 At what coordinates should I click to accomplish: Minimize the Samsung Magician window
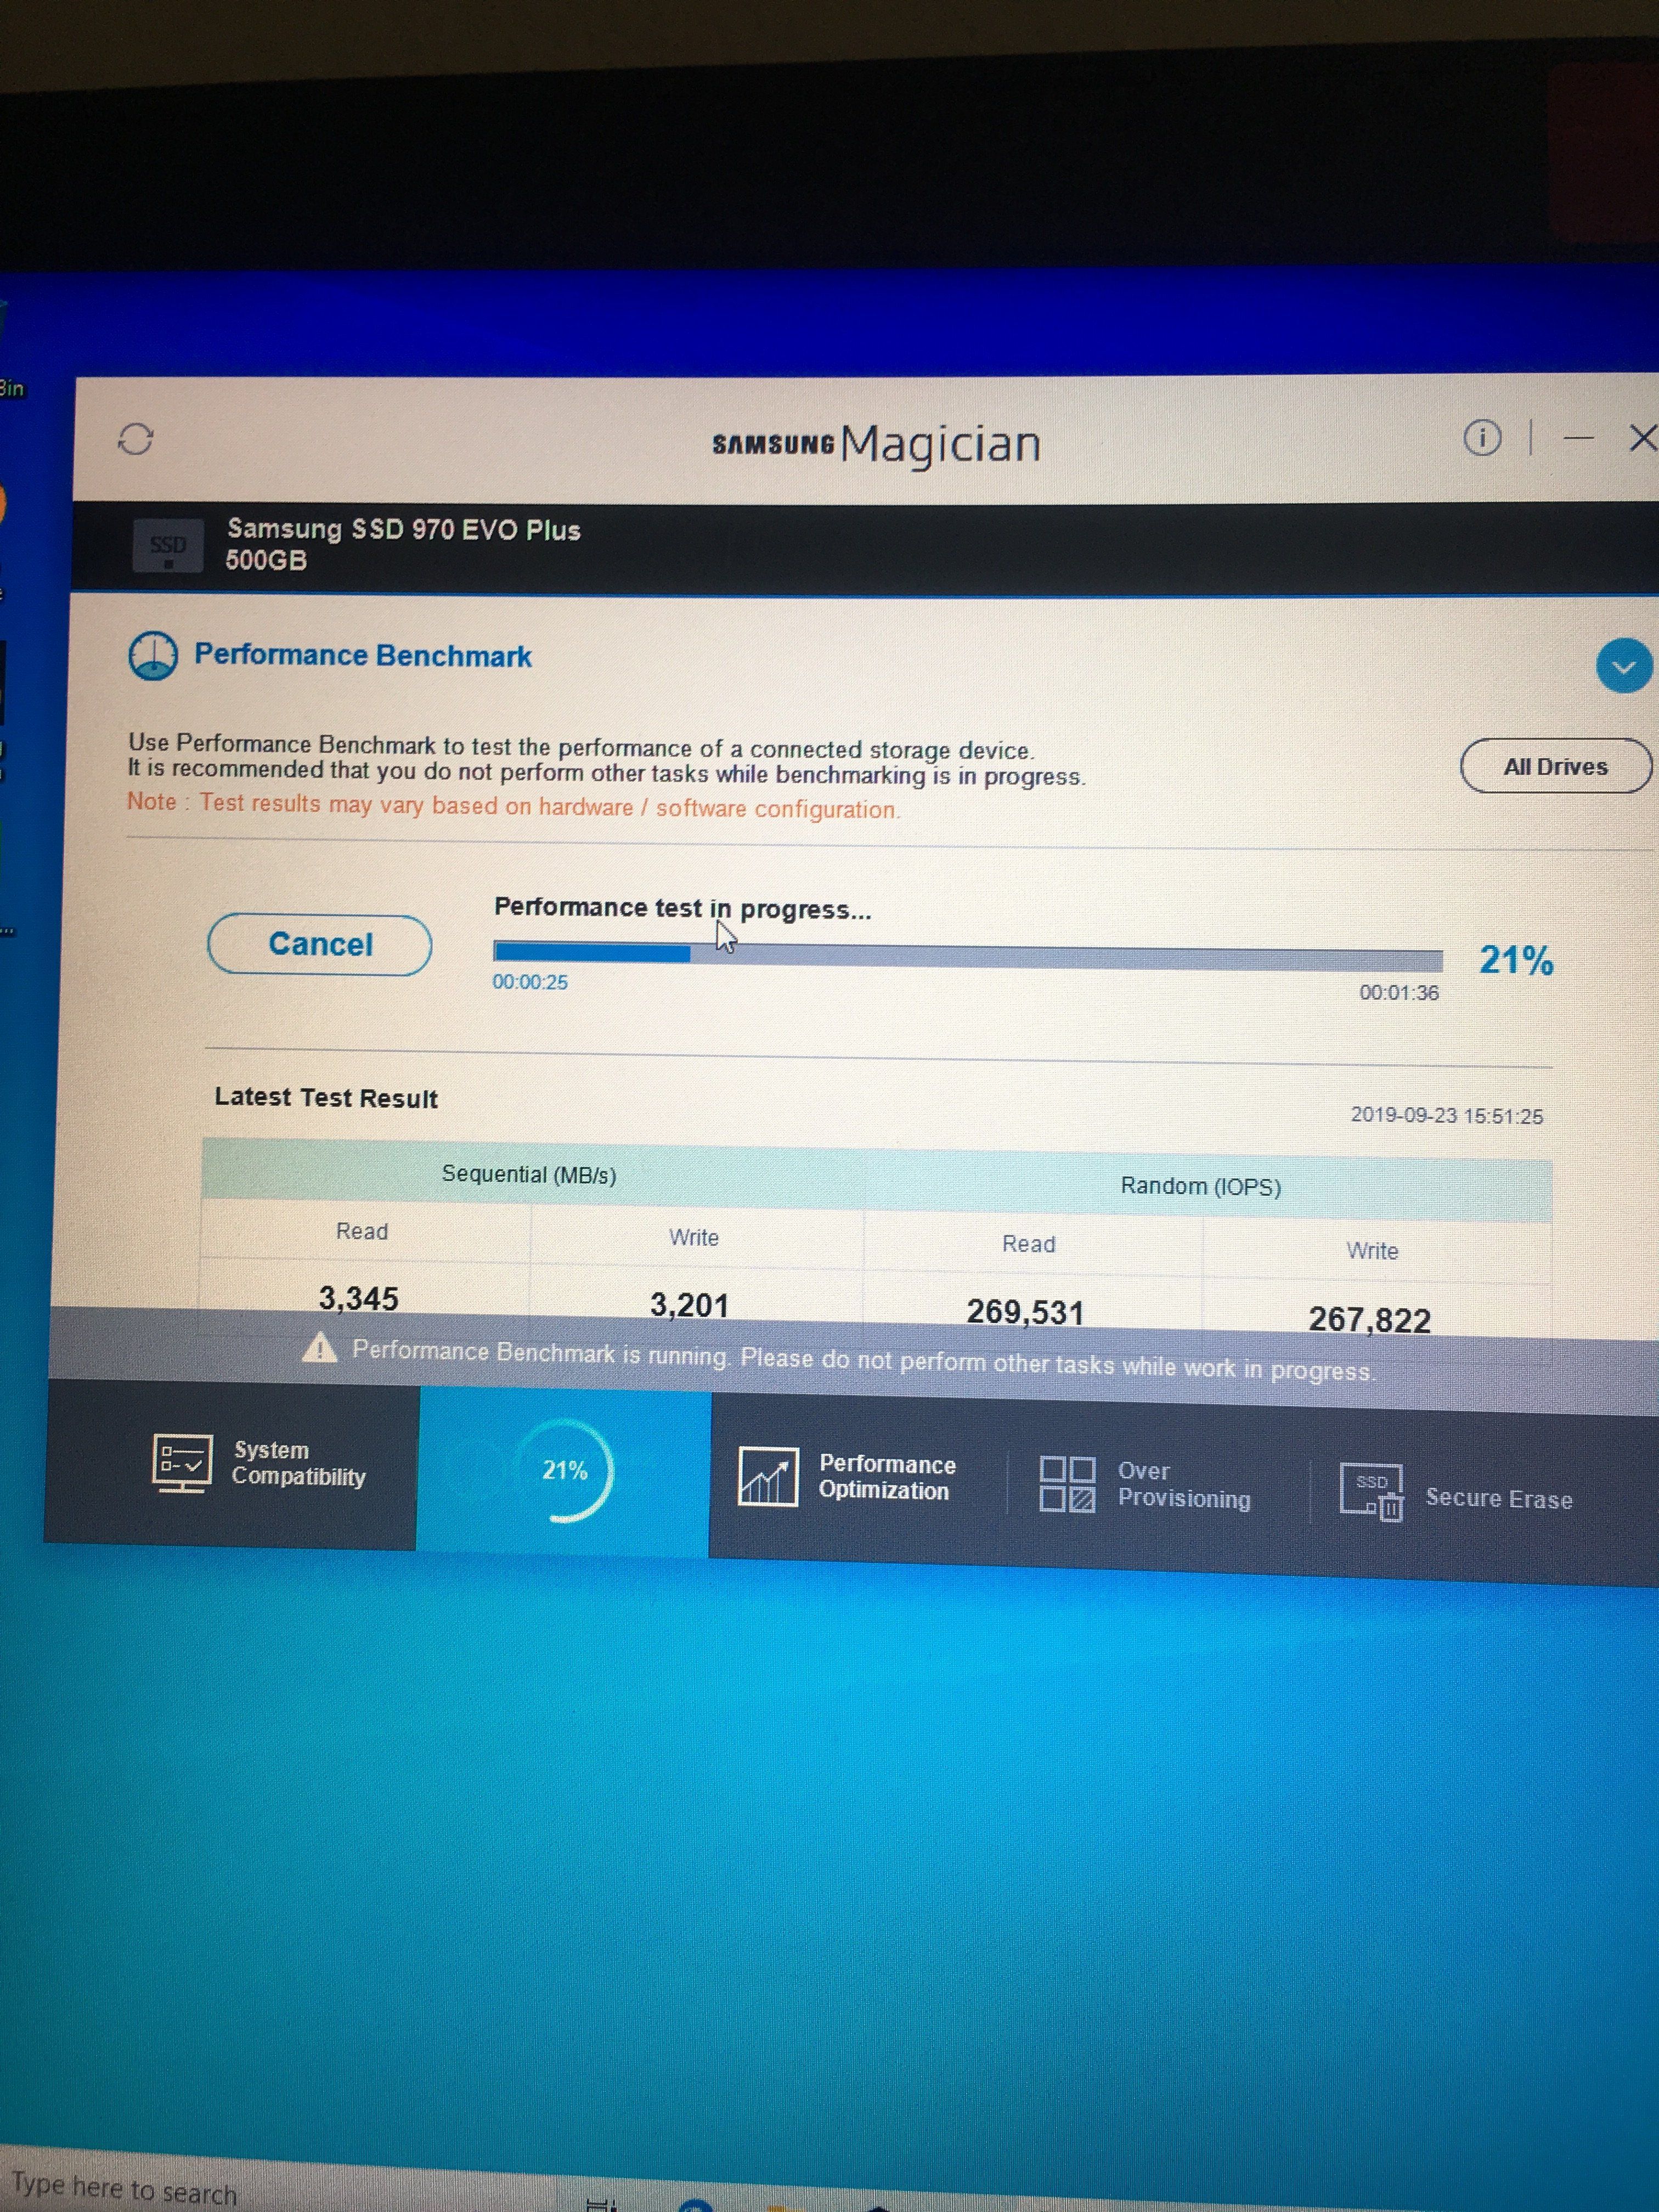pyautogui.click(x=1578, y=438)
